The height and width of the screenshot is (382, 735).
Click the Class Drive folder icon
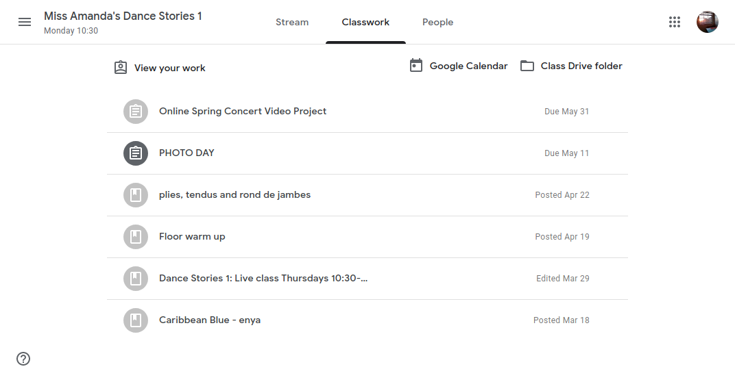click(527, 66)
